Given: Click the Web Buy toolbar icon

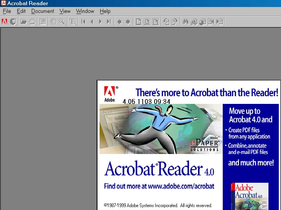Looking at the screenshot, I should [x=13, y=22].
